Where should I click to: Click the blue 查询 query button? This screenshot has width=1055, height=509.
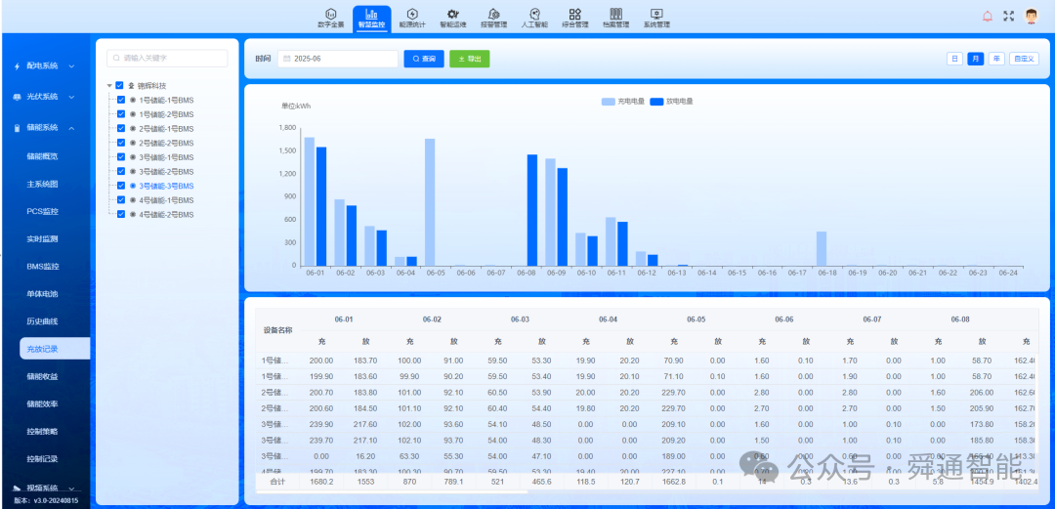(424, 59)
